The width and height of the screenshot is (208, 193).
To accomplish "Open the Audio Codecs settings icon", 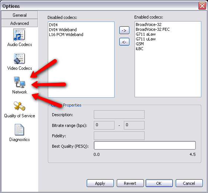I will point(20,35).
